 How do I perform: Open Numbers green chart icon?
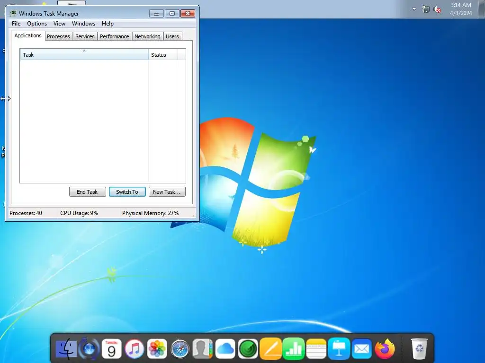coord(294,349)
